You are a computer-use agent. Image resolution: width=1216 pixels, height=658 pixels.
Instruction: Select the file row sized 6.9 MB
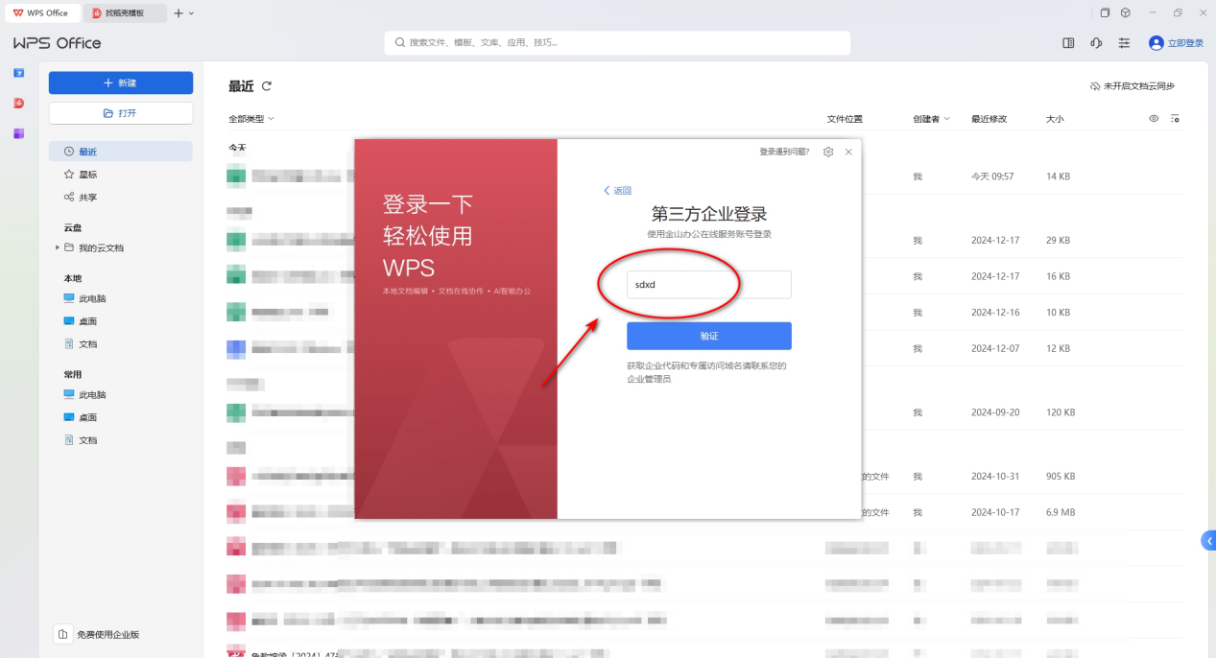[704, 512]
